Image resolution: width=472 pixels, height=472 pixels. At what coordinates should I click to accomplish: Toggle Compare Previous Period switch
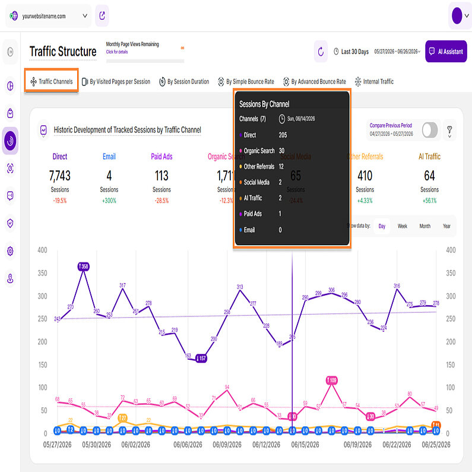[430, 130]
